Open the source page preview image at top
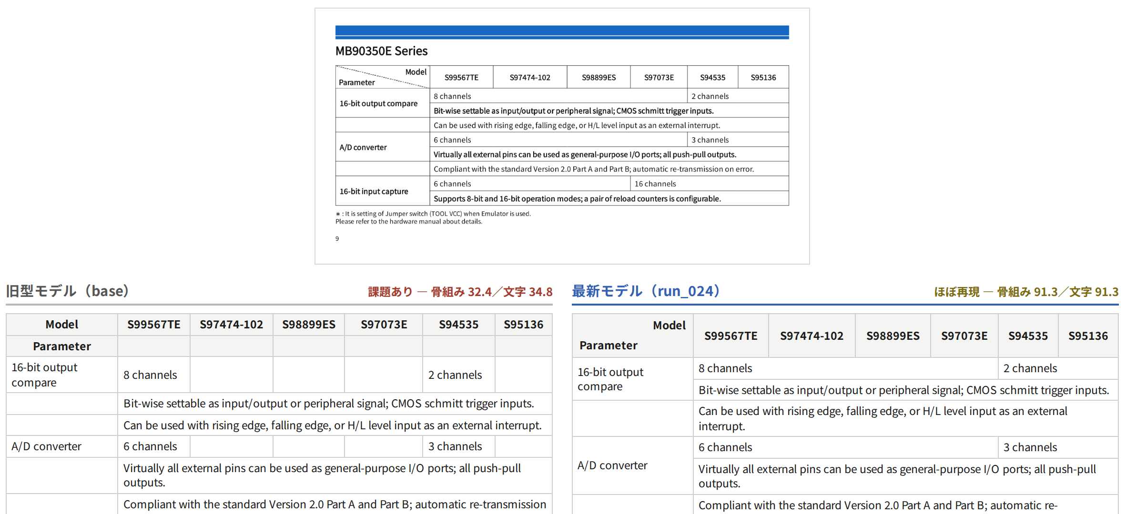Screen dimensions: 1136x514 (562, 136)
